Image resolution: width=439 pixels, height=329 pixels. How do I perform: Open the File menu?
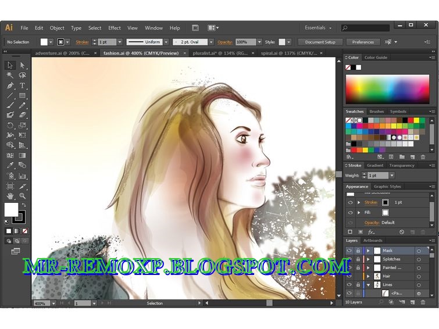click(x=24, y=28)
